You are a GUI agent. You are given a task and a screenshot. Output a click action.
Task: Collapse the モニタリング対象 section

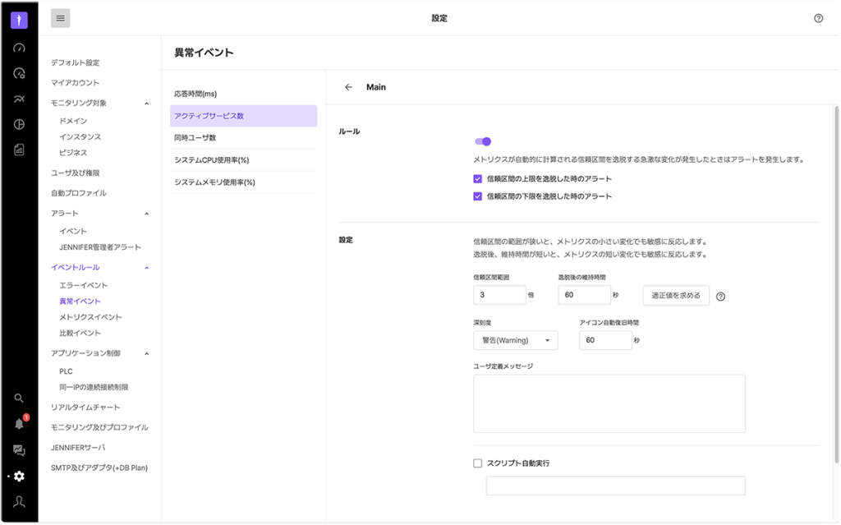[x=146, y=104]
